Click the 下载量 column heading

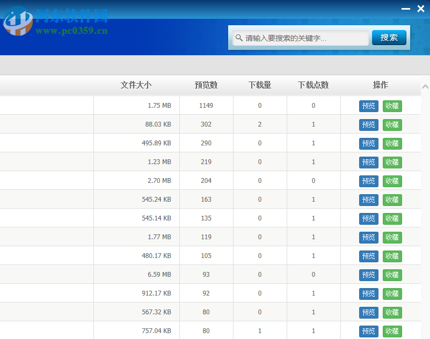(260, 85)
